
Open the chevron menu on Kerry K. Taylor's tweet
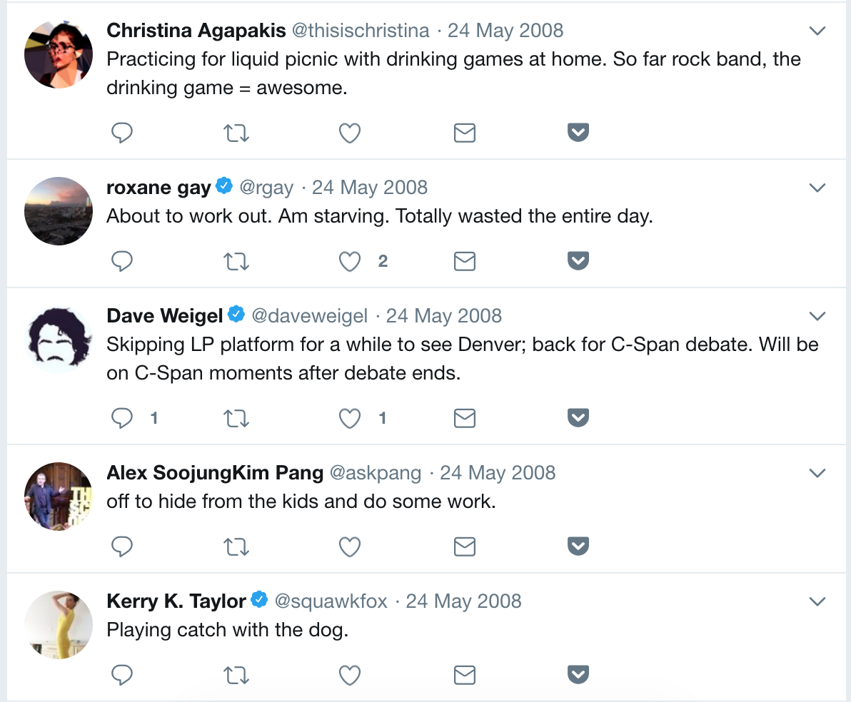(817, 601)
